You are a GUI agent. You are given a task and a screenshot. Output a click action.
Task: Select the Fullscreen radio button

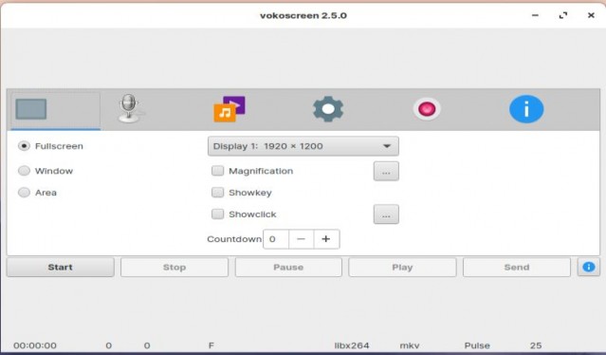point(24,146)
